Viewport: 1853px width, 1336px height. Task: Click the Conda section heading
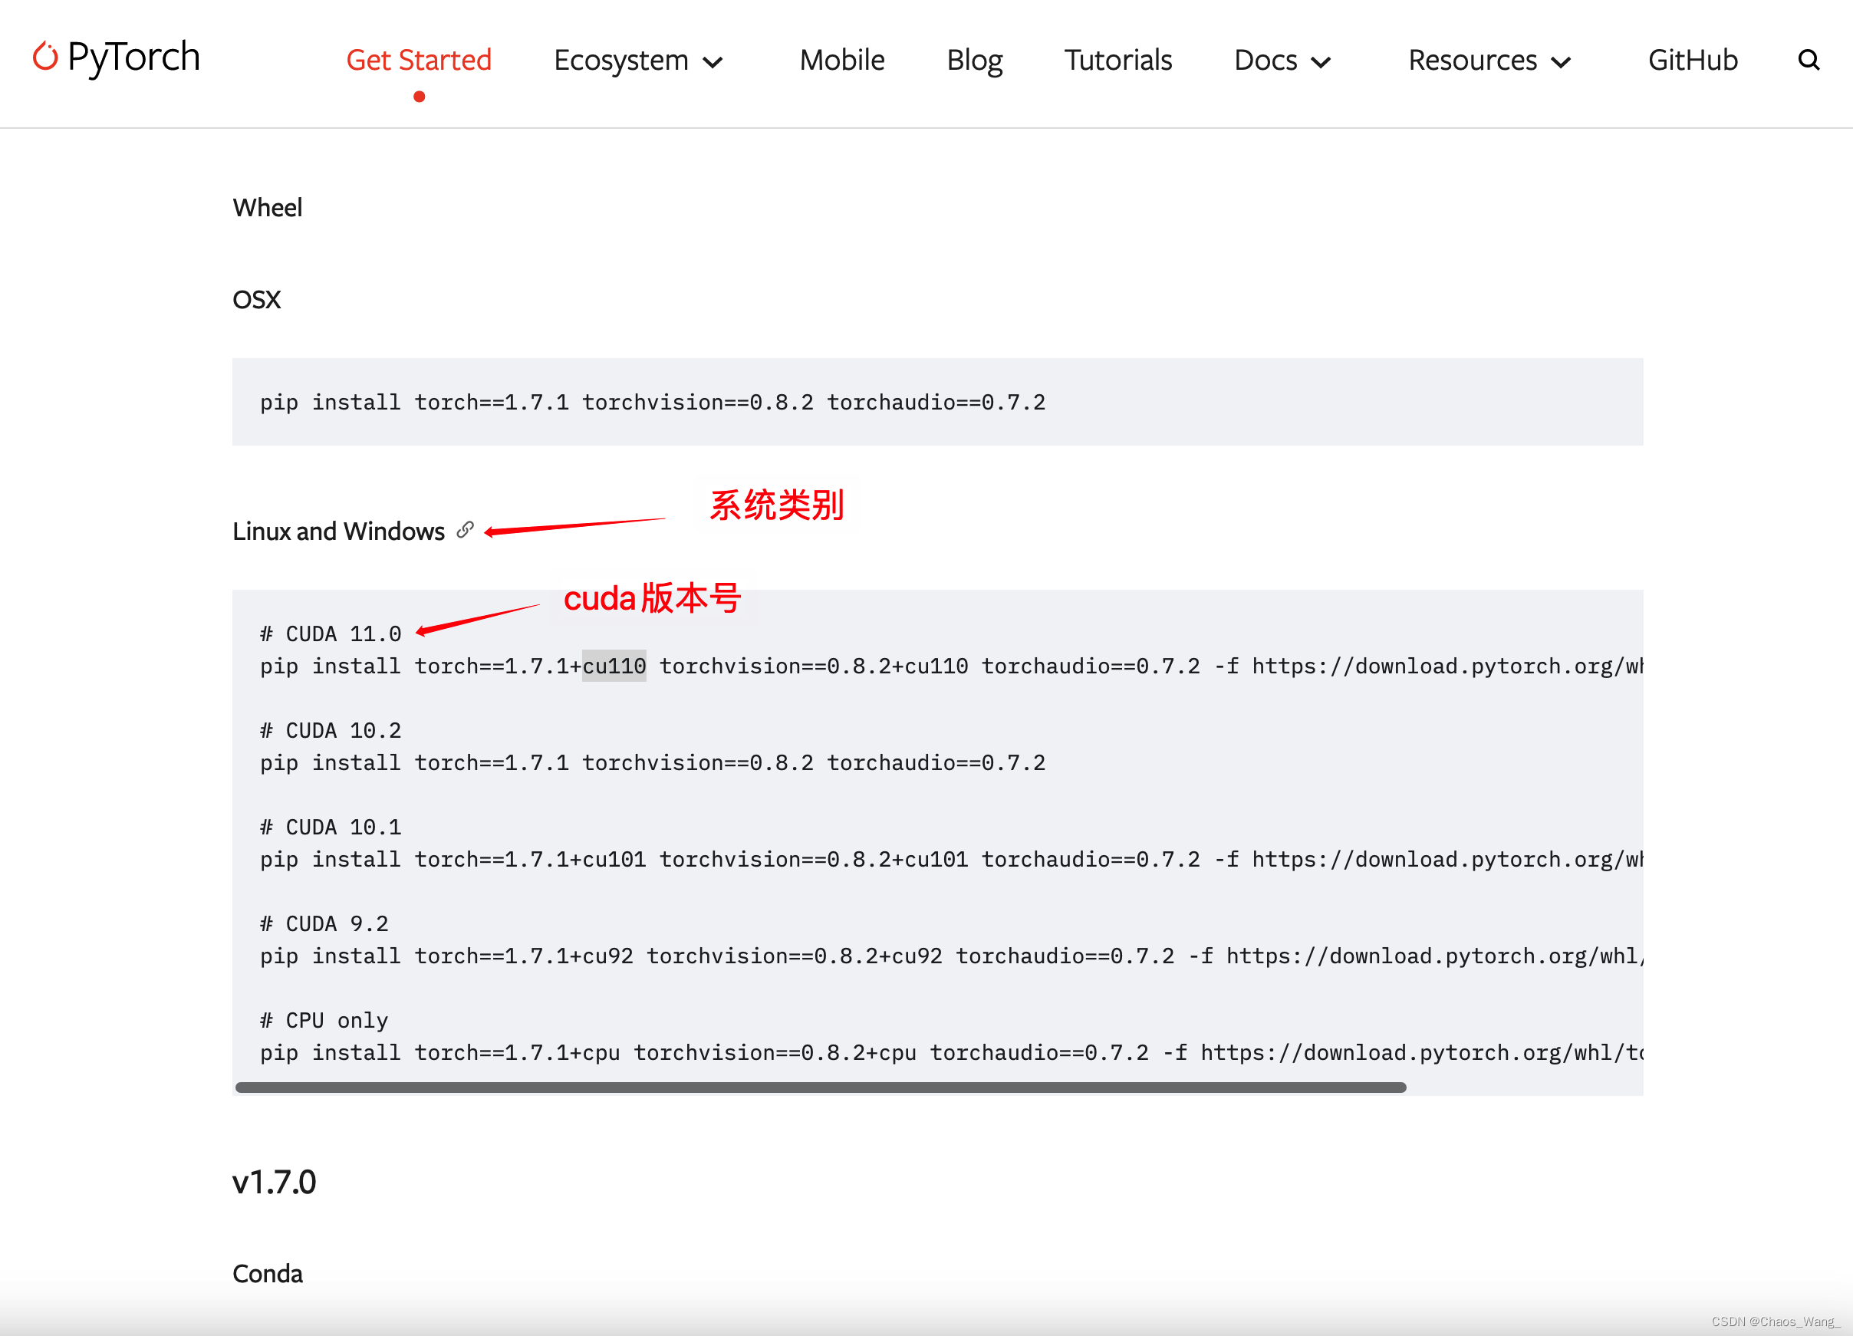point(266,1272)
